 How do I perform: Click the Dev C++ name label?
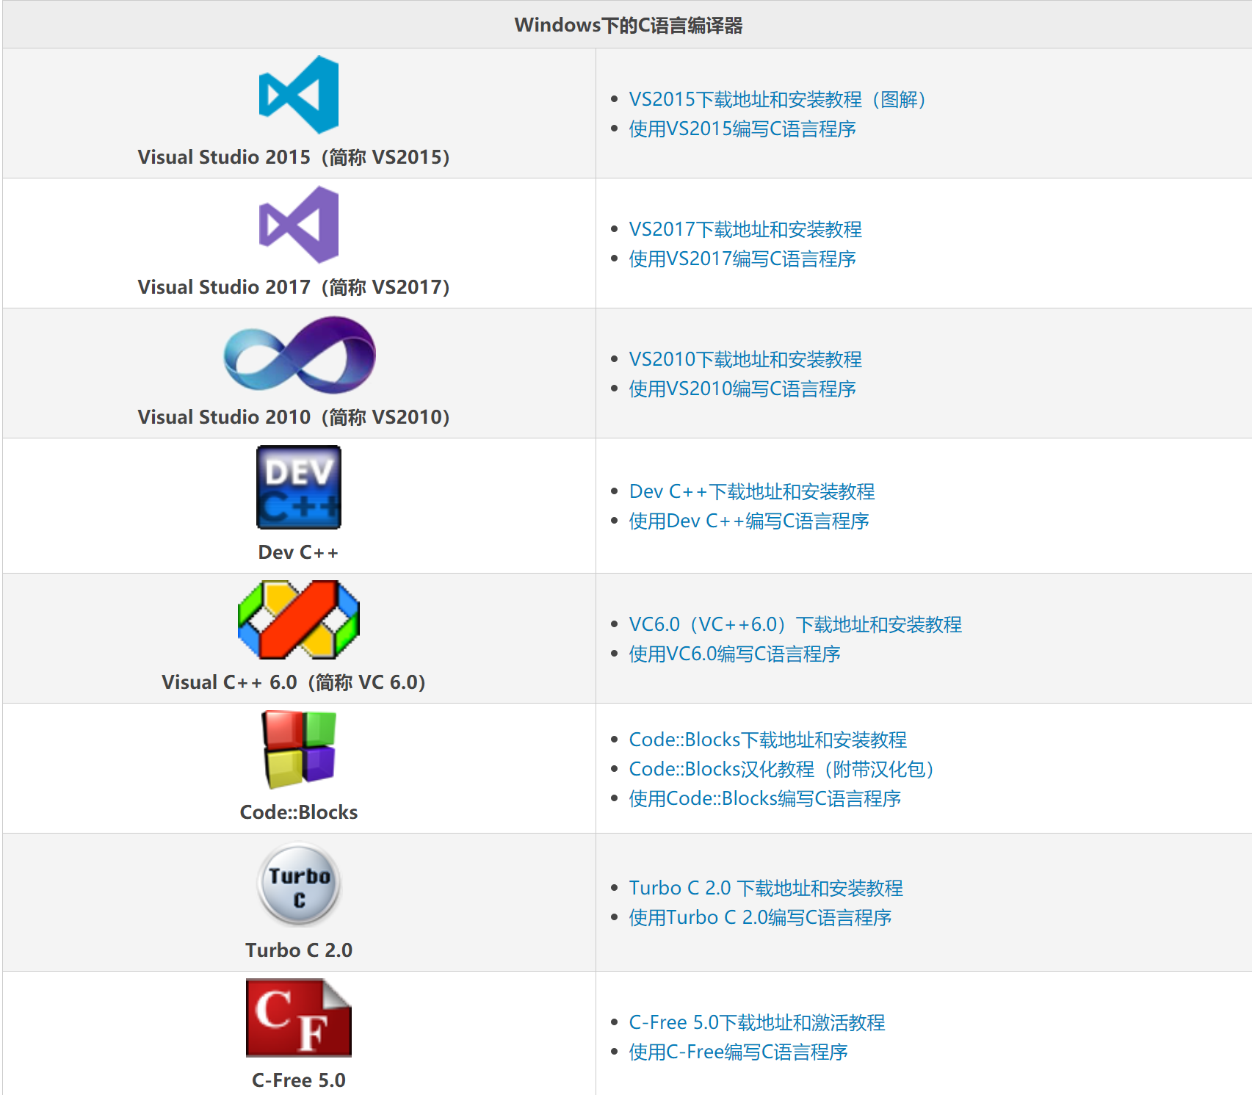(299, 552)
